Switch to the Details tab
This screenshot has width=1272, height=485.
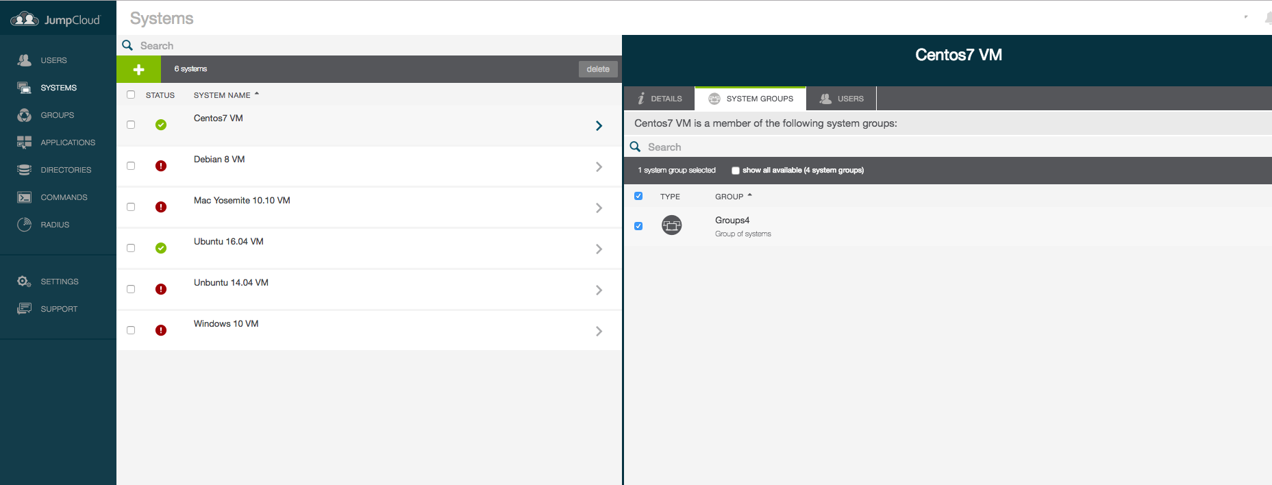click(660, 99)
